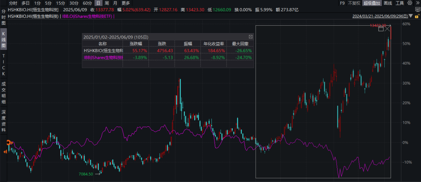Click the 振幅 column header
The height and width of the screenshot is (182, 421).
[x=188, y=44]
